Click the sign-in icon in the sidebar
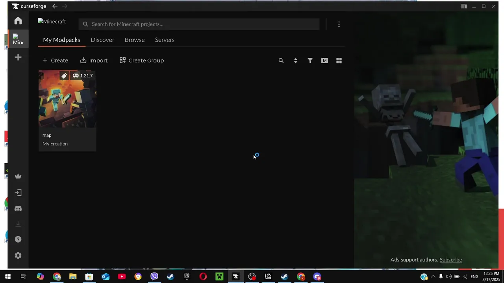 (x=18, y=193)
